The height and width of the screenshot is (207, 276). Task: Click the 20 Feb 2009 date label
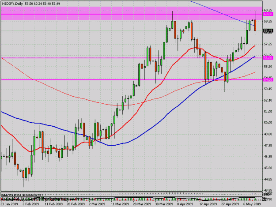click(76, 204)
